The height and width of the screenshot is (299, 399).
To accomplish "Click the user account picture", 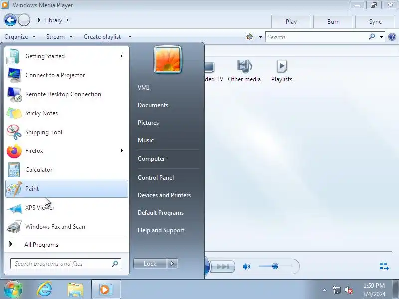I will click(168, 59).
